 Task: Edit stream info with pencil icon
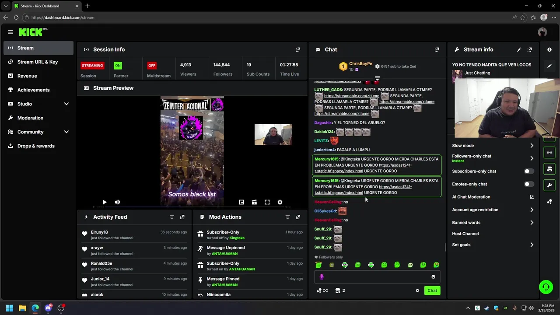pos(519,49)
